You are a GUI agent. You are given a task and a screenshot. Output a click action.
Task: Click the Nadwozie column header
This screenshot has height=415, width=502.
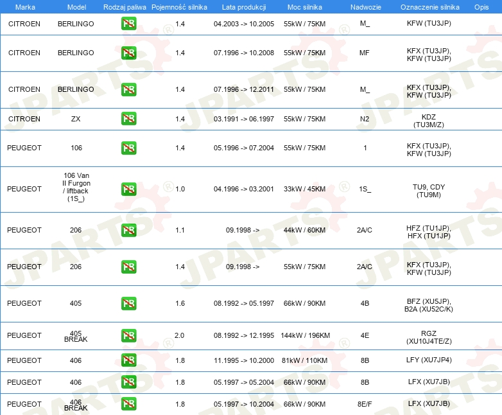366,7
